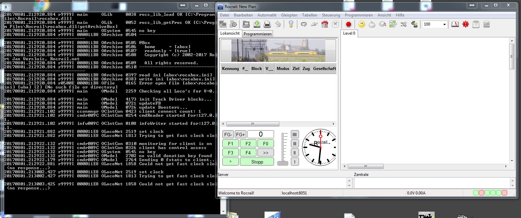Viewport: 521px width, 218px height.
Task: Click the green download save icon
Action: click(257, 24)
